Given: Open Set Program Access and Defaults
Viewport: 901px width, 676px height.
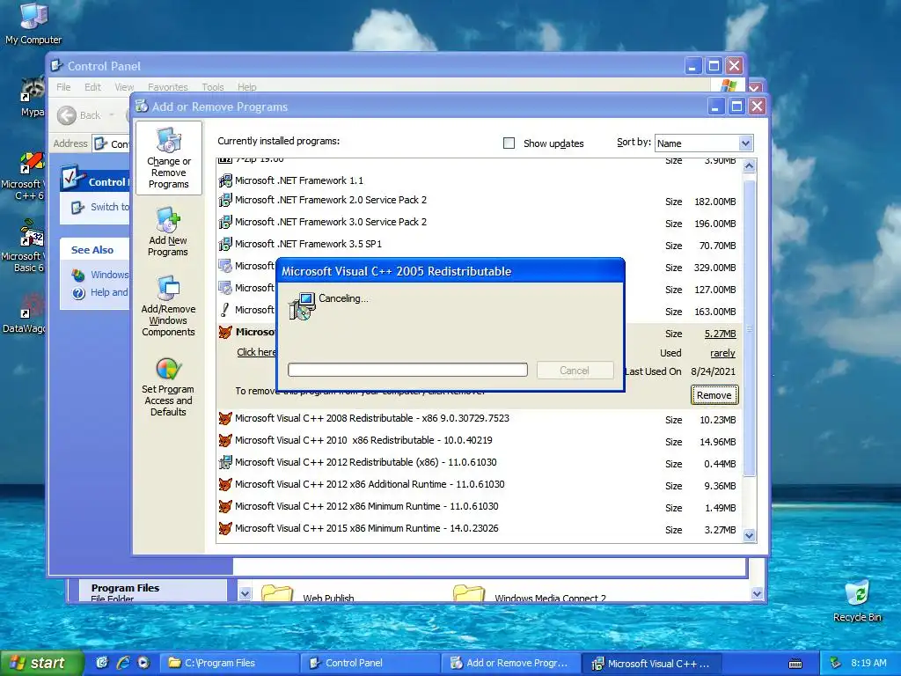Looking at the screenshot, I should 168,386.
